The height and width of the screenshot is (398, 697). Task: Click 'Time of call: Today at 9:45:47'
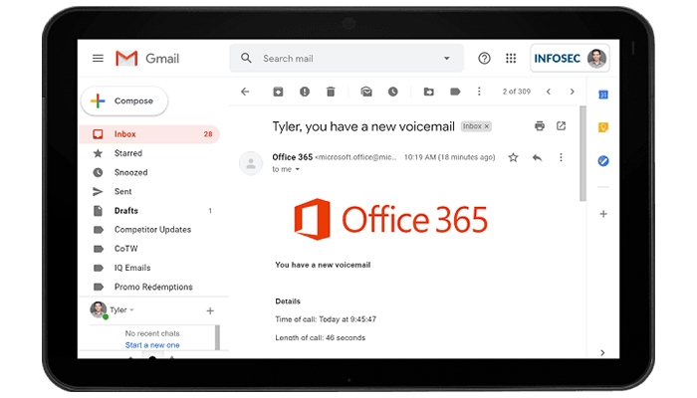pos(326,319)
